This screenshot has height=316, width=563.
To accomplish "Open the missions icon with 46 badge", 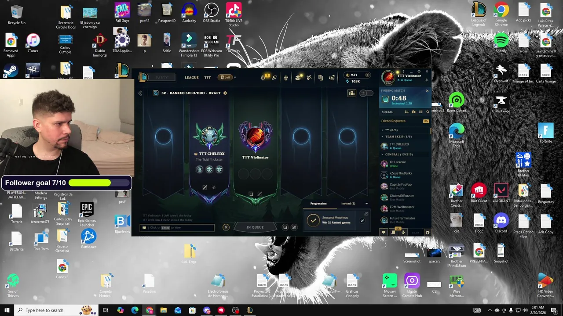I will click(393, 232).
